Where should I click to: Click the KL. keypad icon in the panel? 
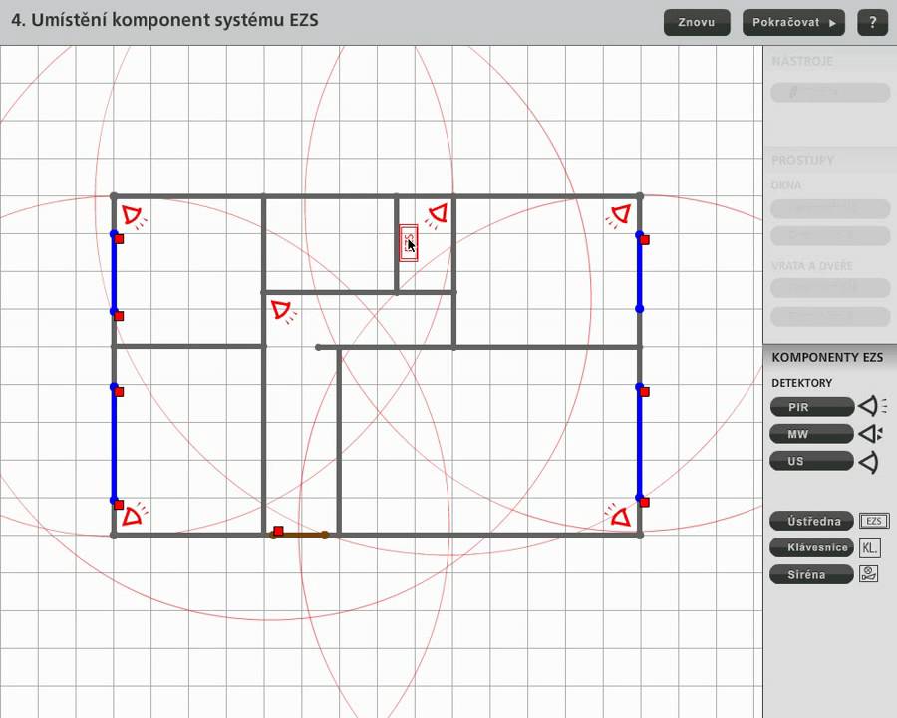tap(869, 547)
